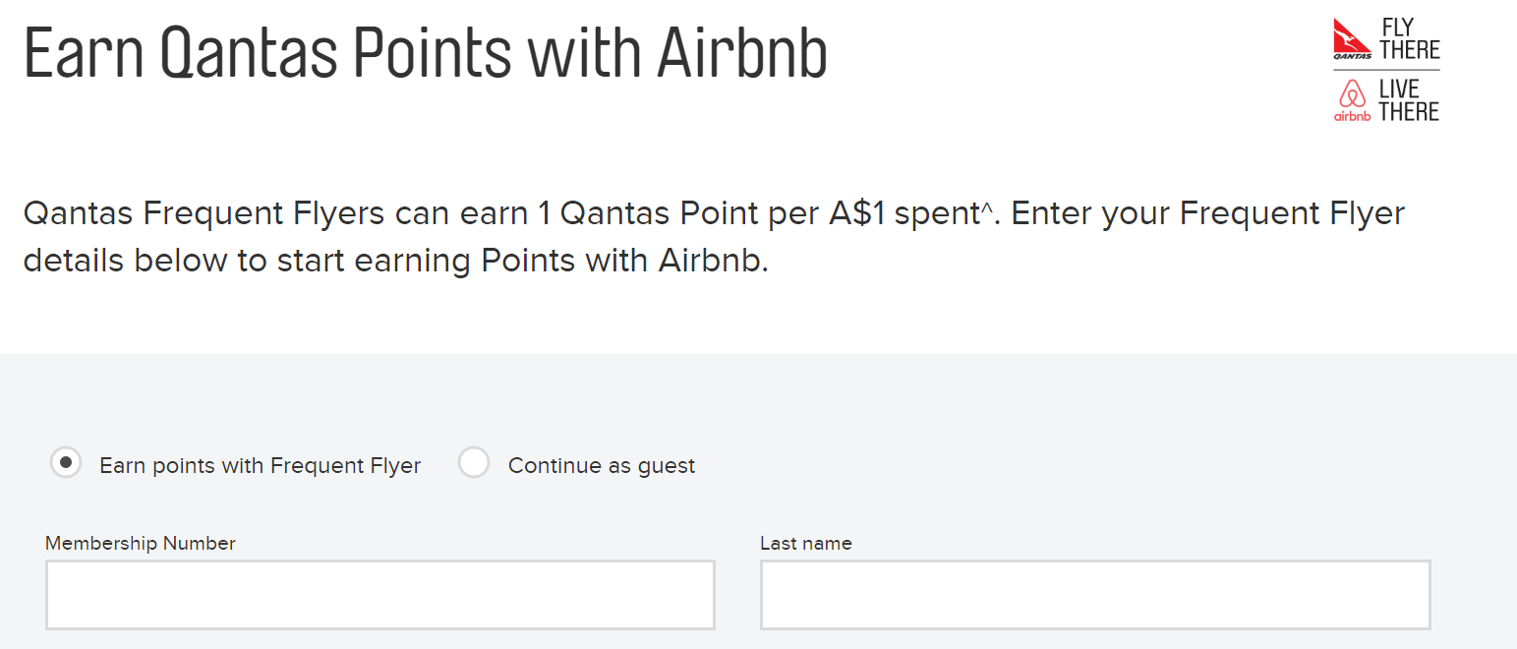The image size is (1517, 649).
Task: Click the red Qantas kangaroo logo
Action: pos(1352,34)
